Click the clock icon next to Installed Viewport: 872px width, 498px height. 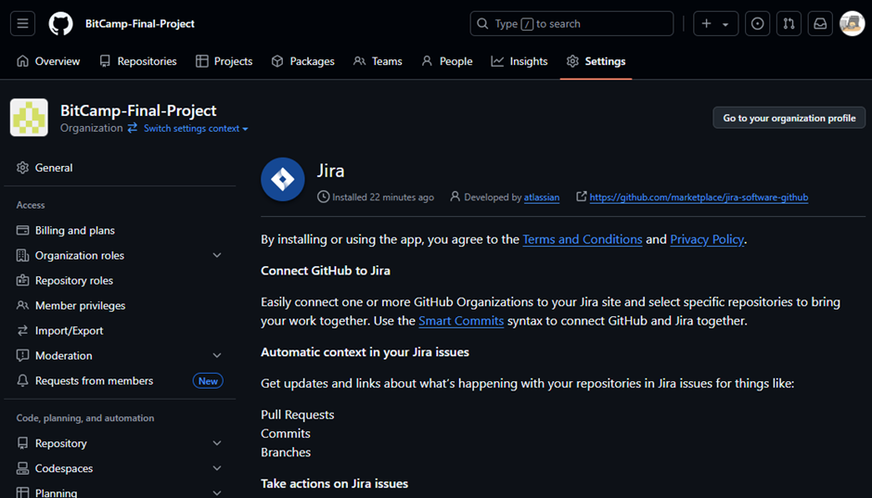pyautogui.click(x=323, y=197)
